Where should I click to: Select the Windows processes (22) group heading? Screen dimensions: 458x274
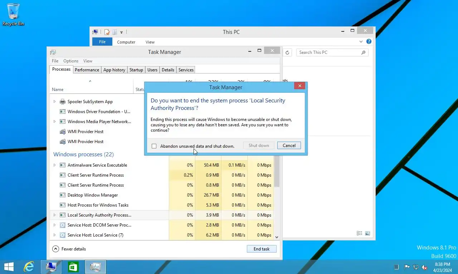83,154
